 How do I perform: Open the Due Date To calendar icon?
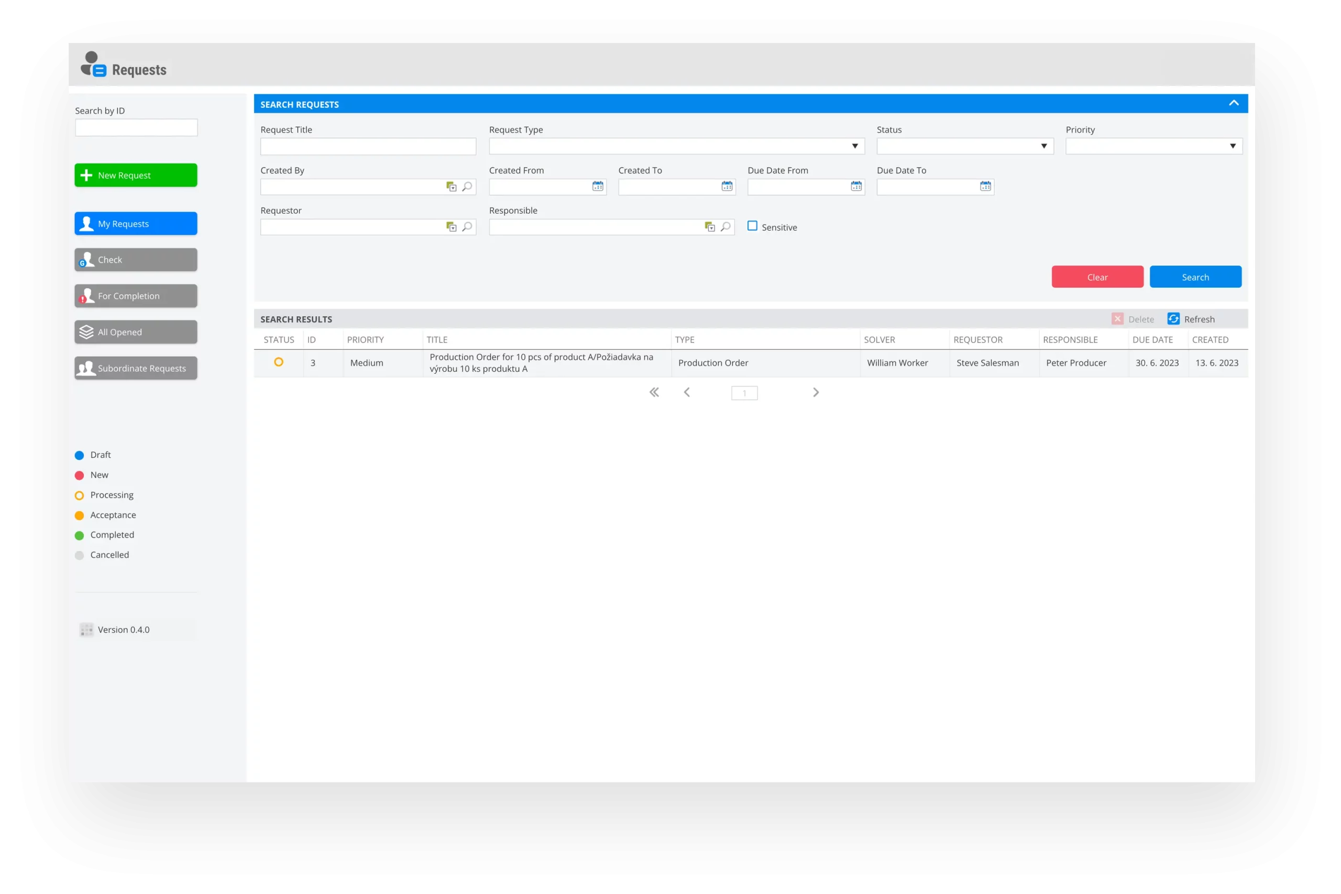986,186
